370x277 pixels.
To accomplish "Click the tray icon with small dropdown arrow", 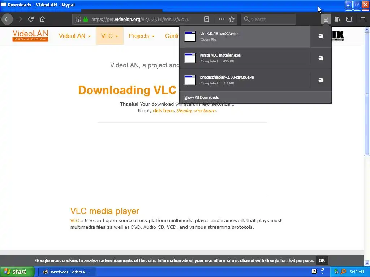I will (322, 271).
